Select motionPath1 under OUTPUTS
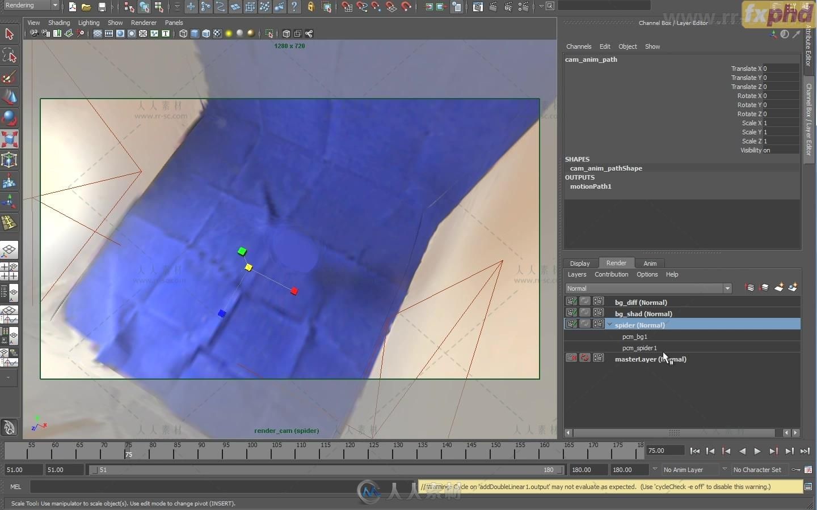Image resolution: width=817 pixels, height=510 pixels. pos(591,186)
